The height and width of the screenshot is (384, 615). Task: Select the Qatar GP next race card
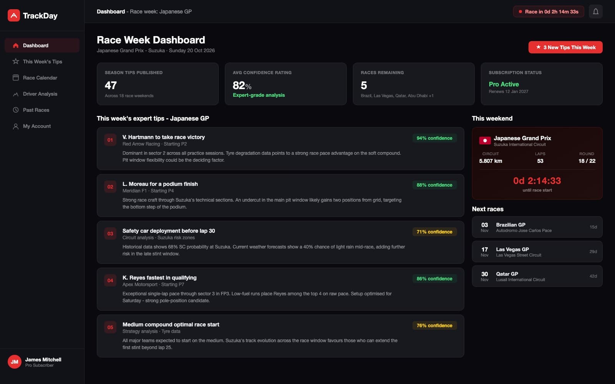coord(537,276)
